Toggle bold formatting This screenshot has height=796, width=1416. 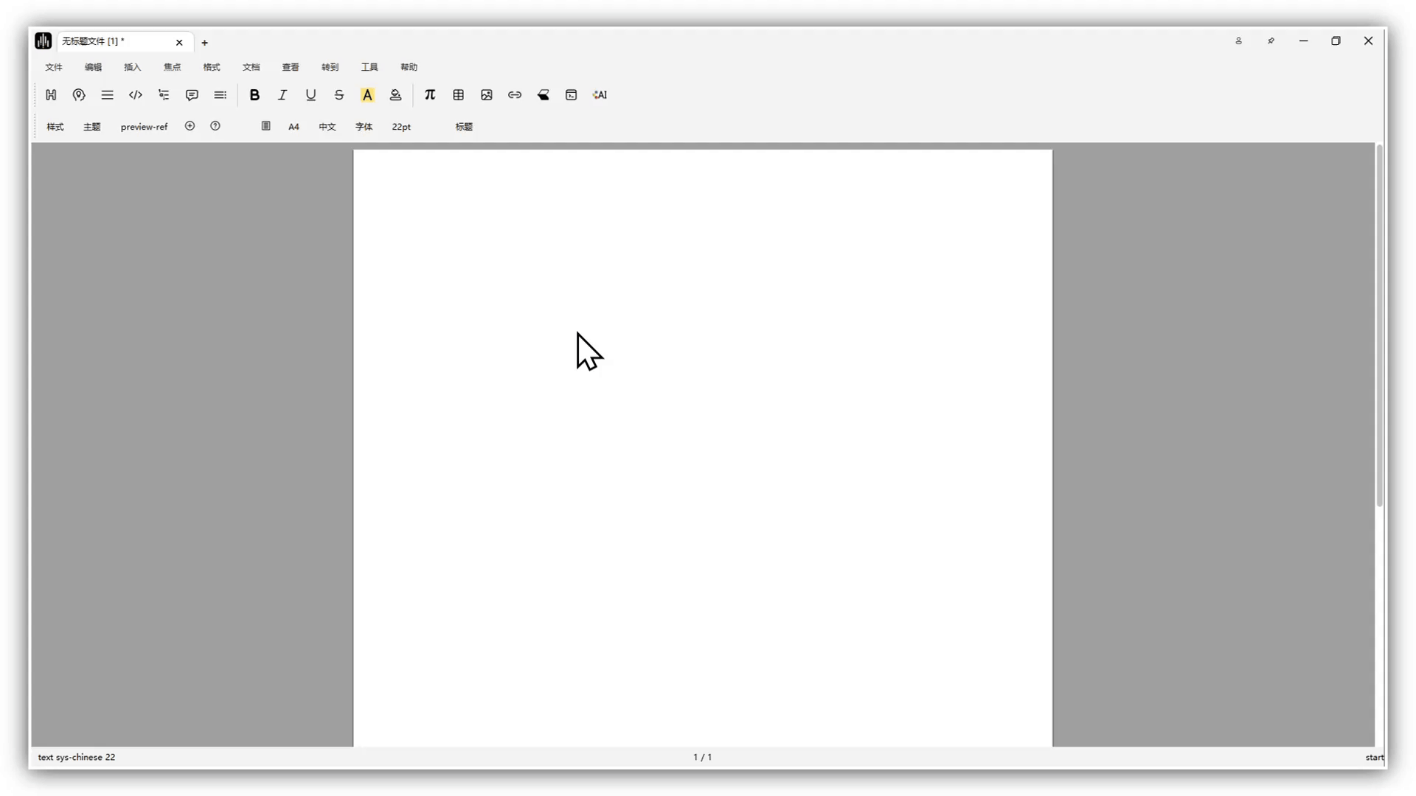254,95
